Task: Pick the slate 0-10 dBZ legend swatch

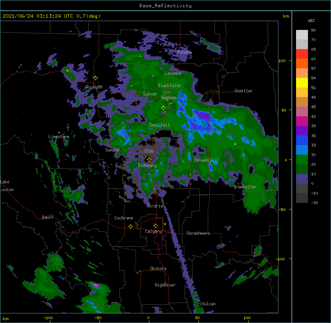Action: coord(302,179)
